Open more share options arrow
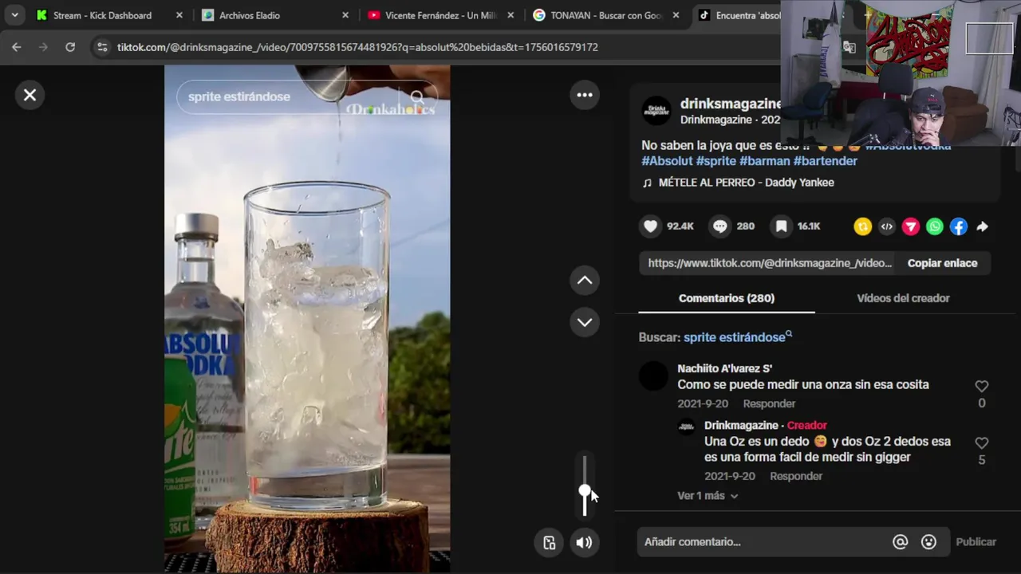The height and width of the screenshot is (574, 1021). tap(982, 227)
